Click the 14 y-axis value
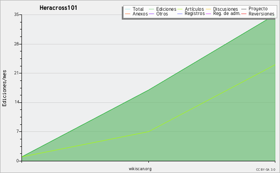280x173 pixels. pyautogui.click(x=16, y=102)
